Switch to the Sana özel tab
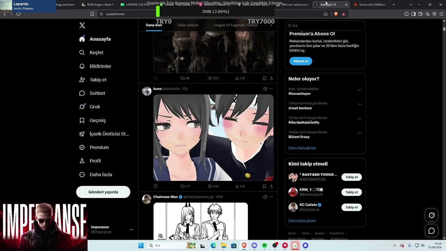 154,25
